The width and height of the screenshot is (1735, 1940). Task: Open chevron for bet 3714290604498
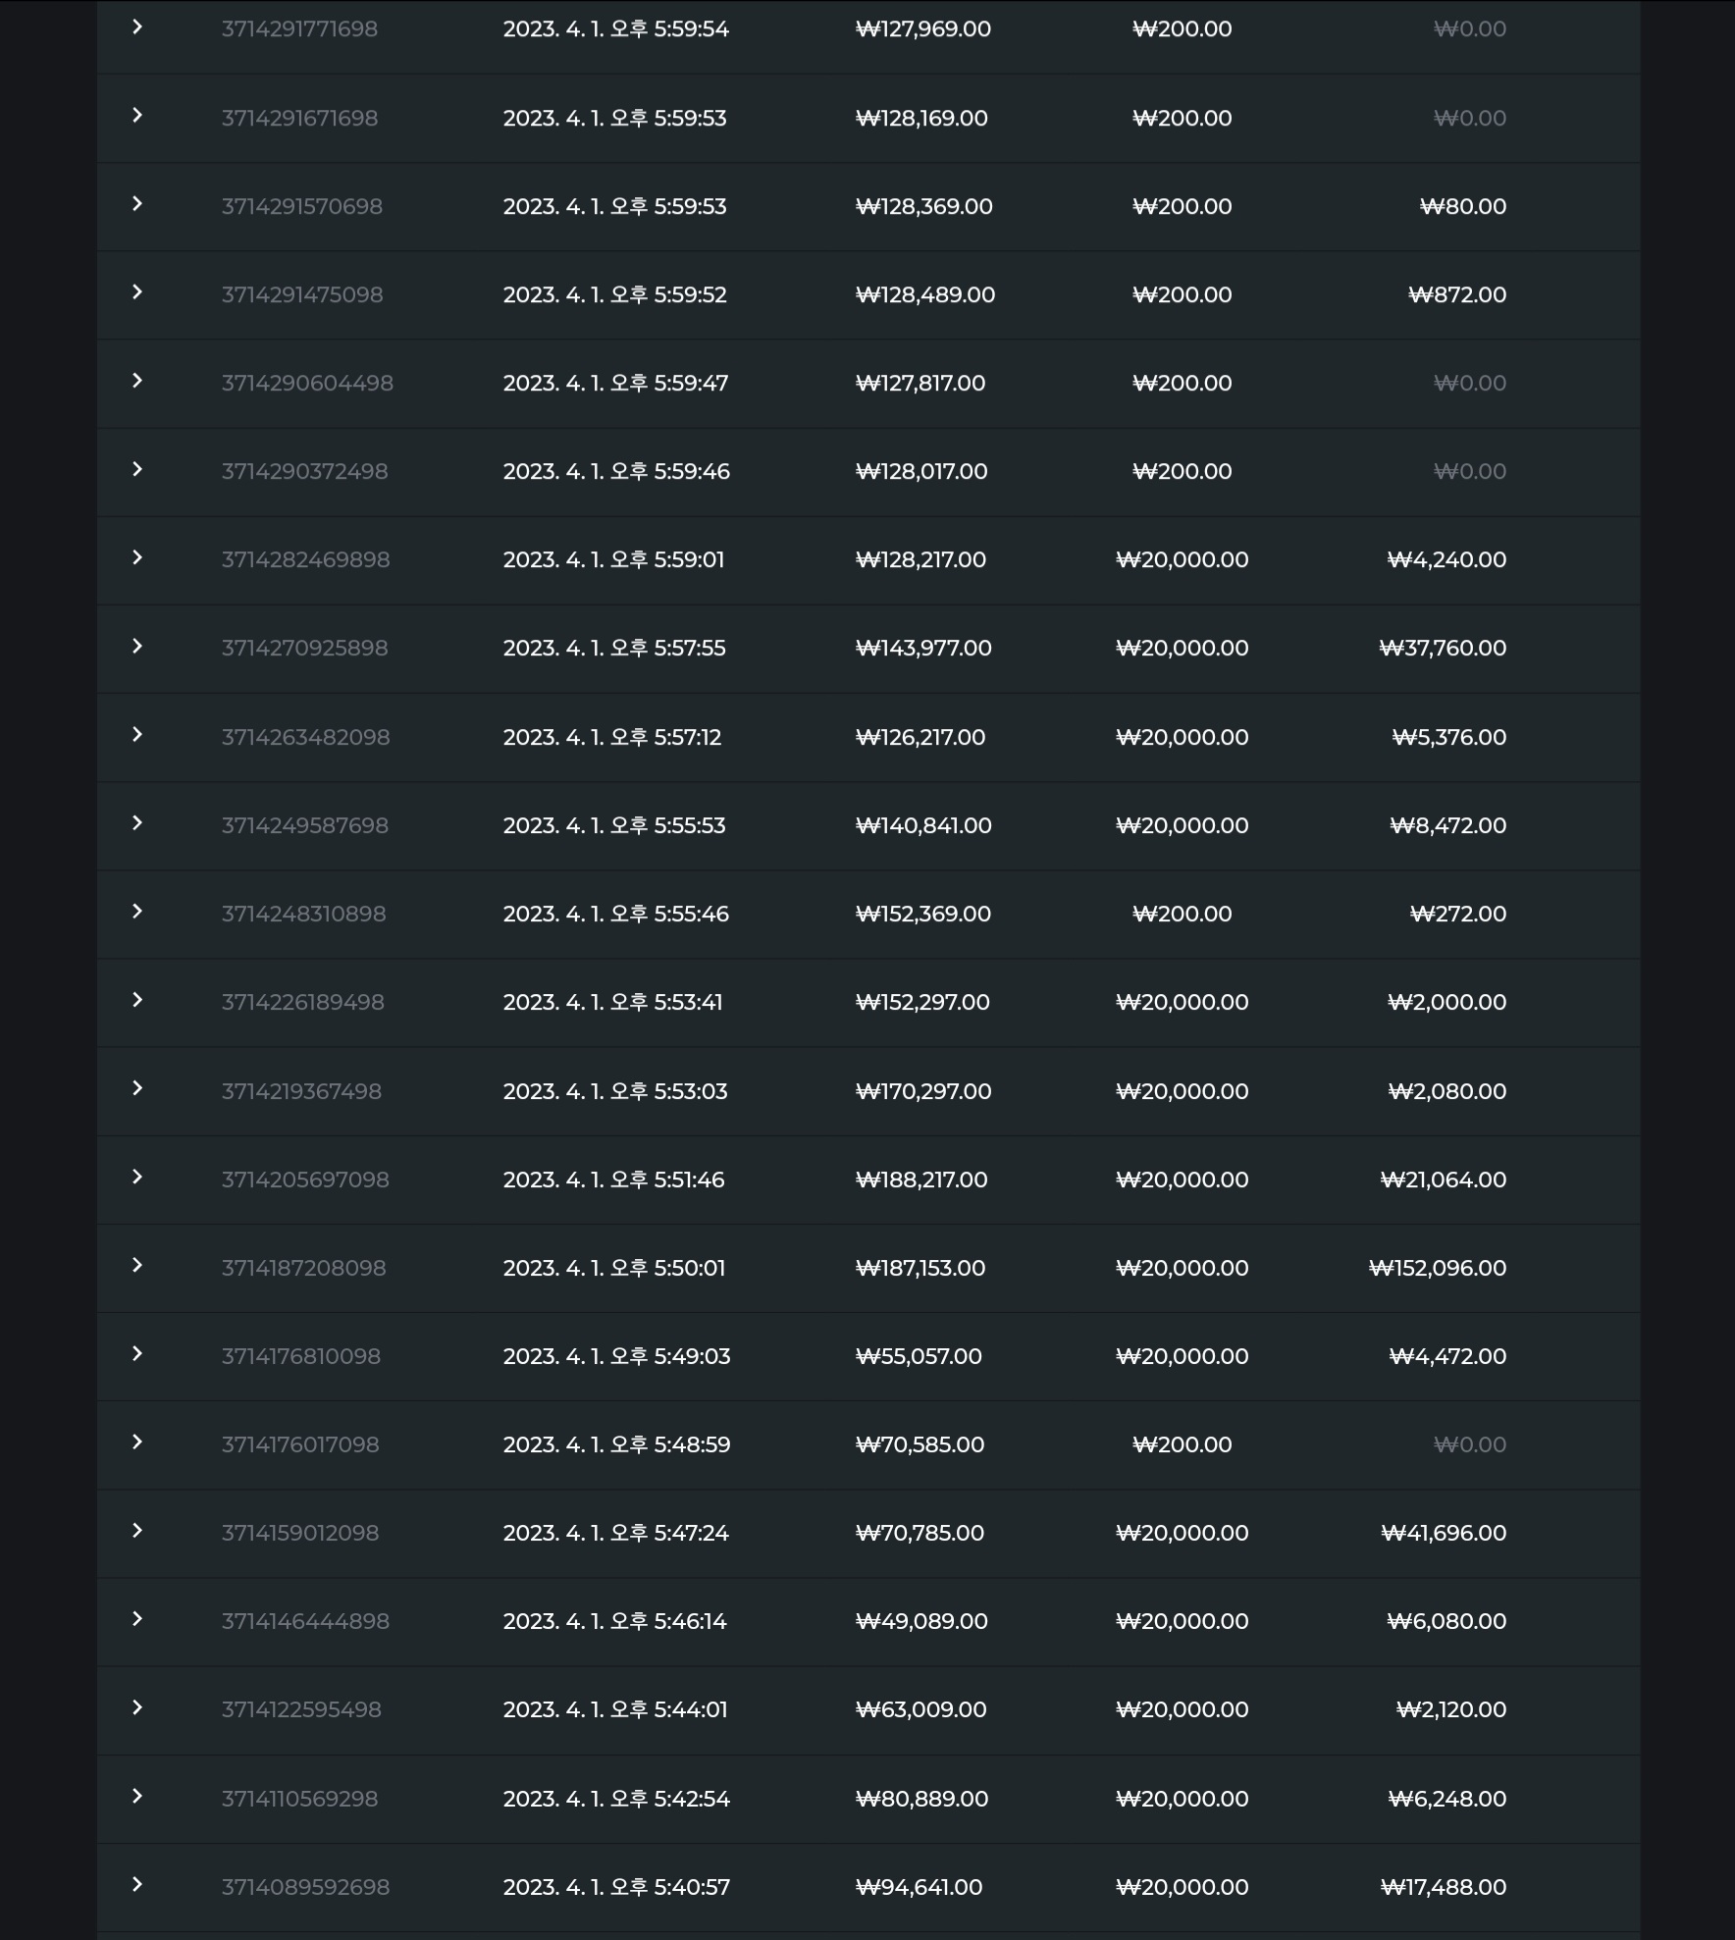[x=137, y=381]
